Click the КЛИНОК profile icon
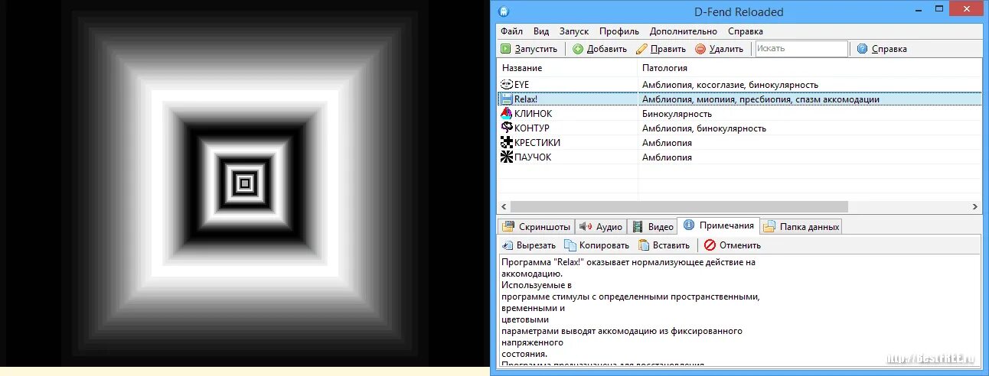Image resolution: width=989 pixels, height=376 pixels. [506, 114]
